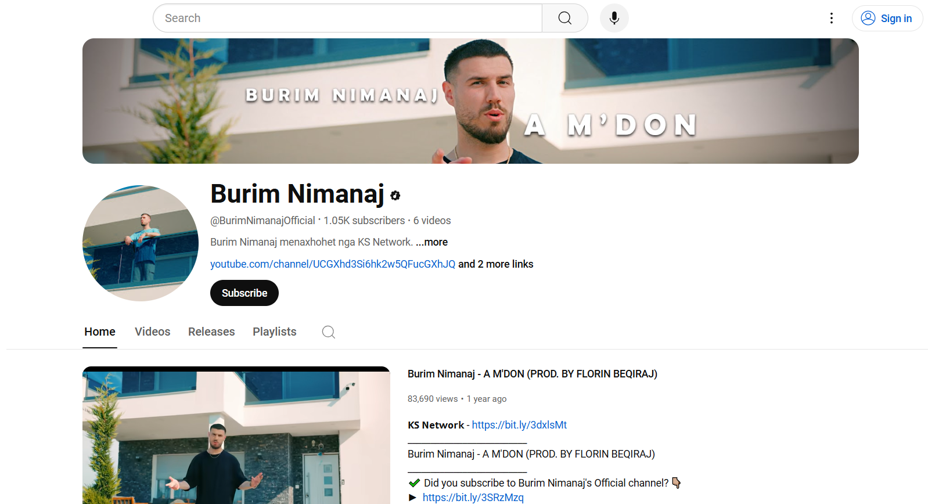The width and height of the screenshot is (928, 504).
Task: Select the Playlists tab
Action: pyautogui.click(x=274, y=332)
